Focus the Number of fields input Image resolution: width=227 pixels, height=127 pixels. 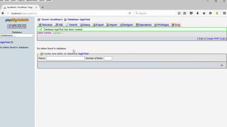(x=108, y=58)
